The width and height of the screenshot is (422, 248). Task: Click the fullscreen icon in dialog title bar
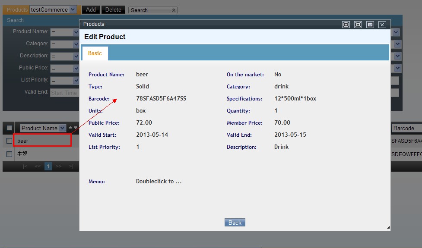(x=358, y=25)
